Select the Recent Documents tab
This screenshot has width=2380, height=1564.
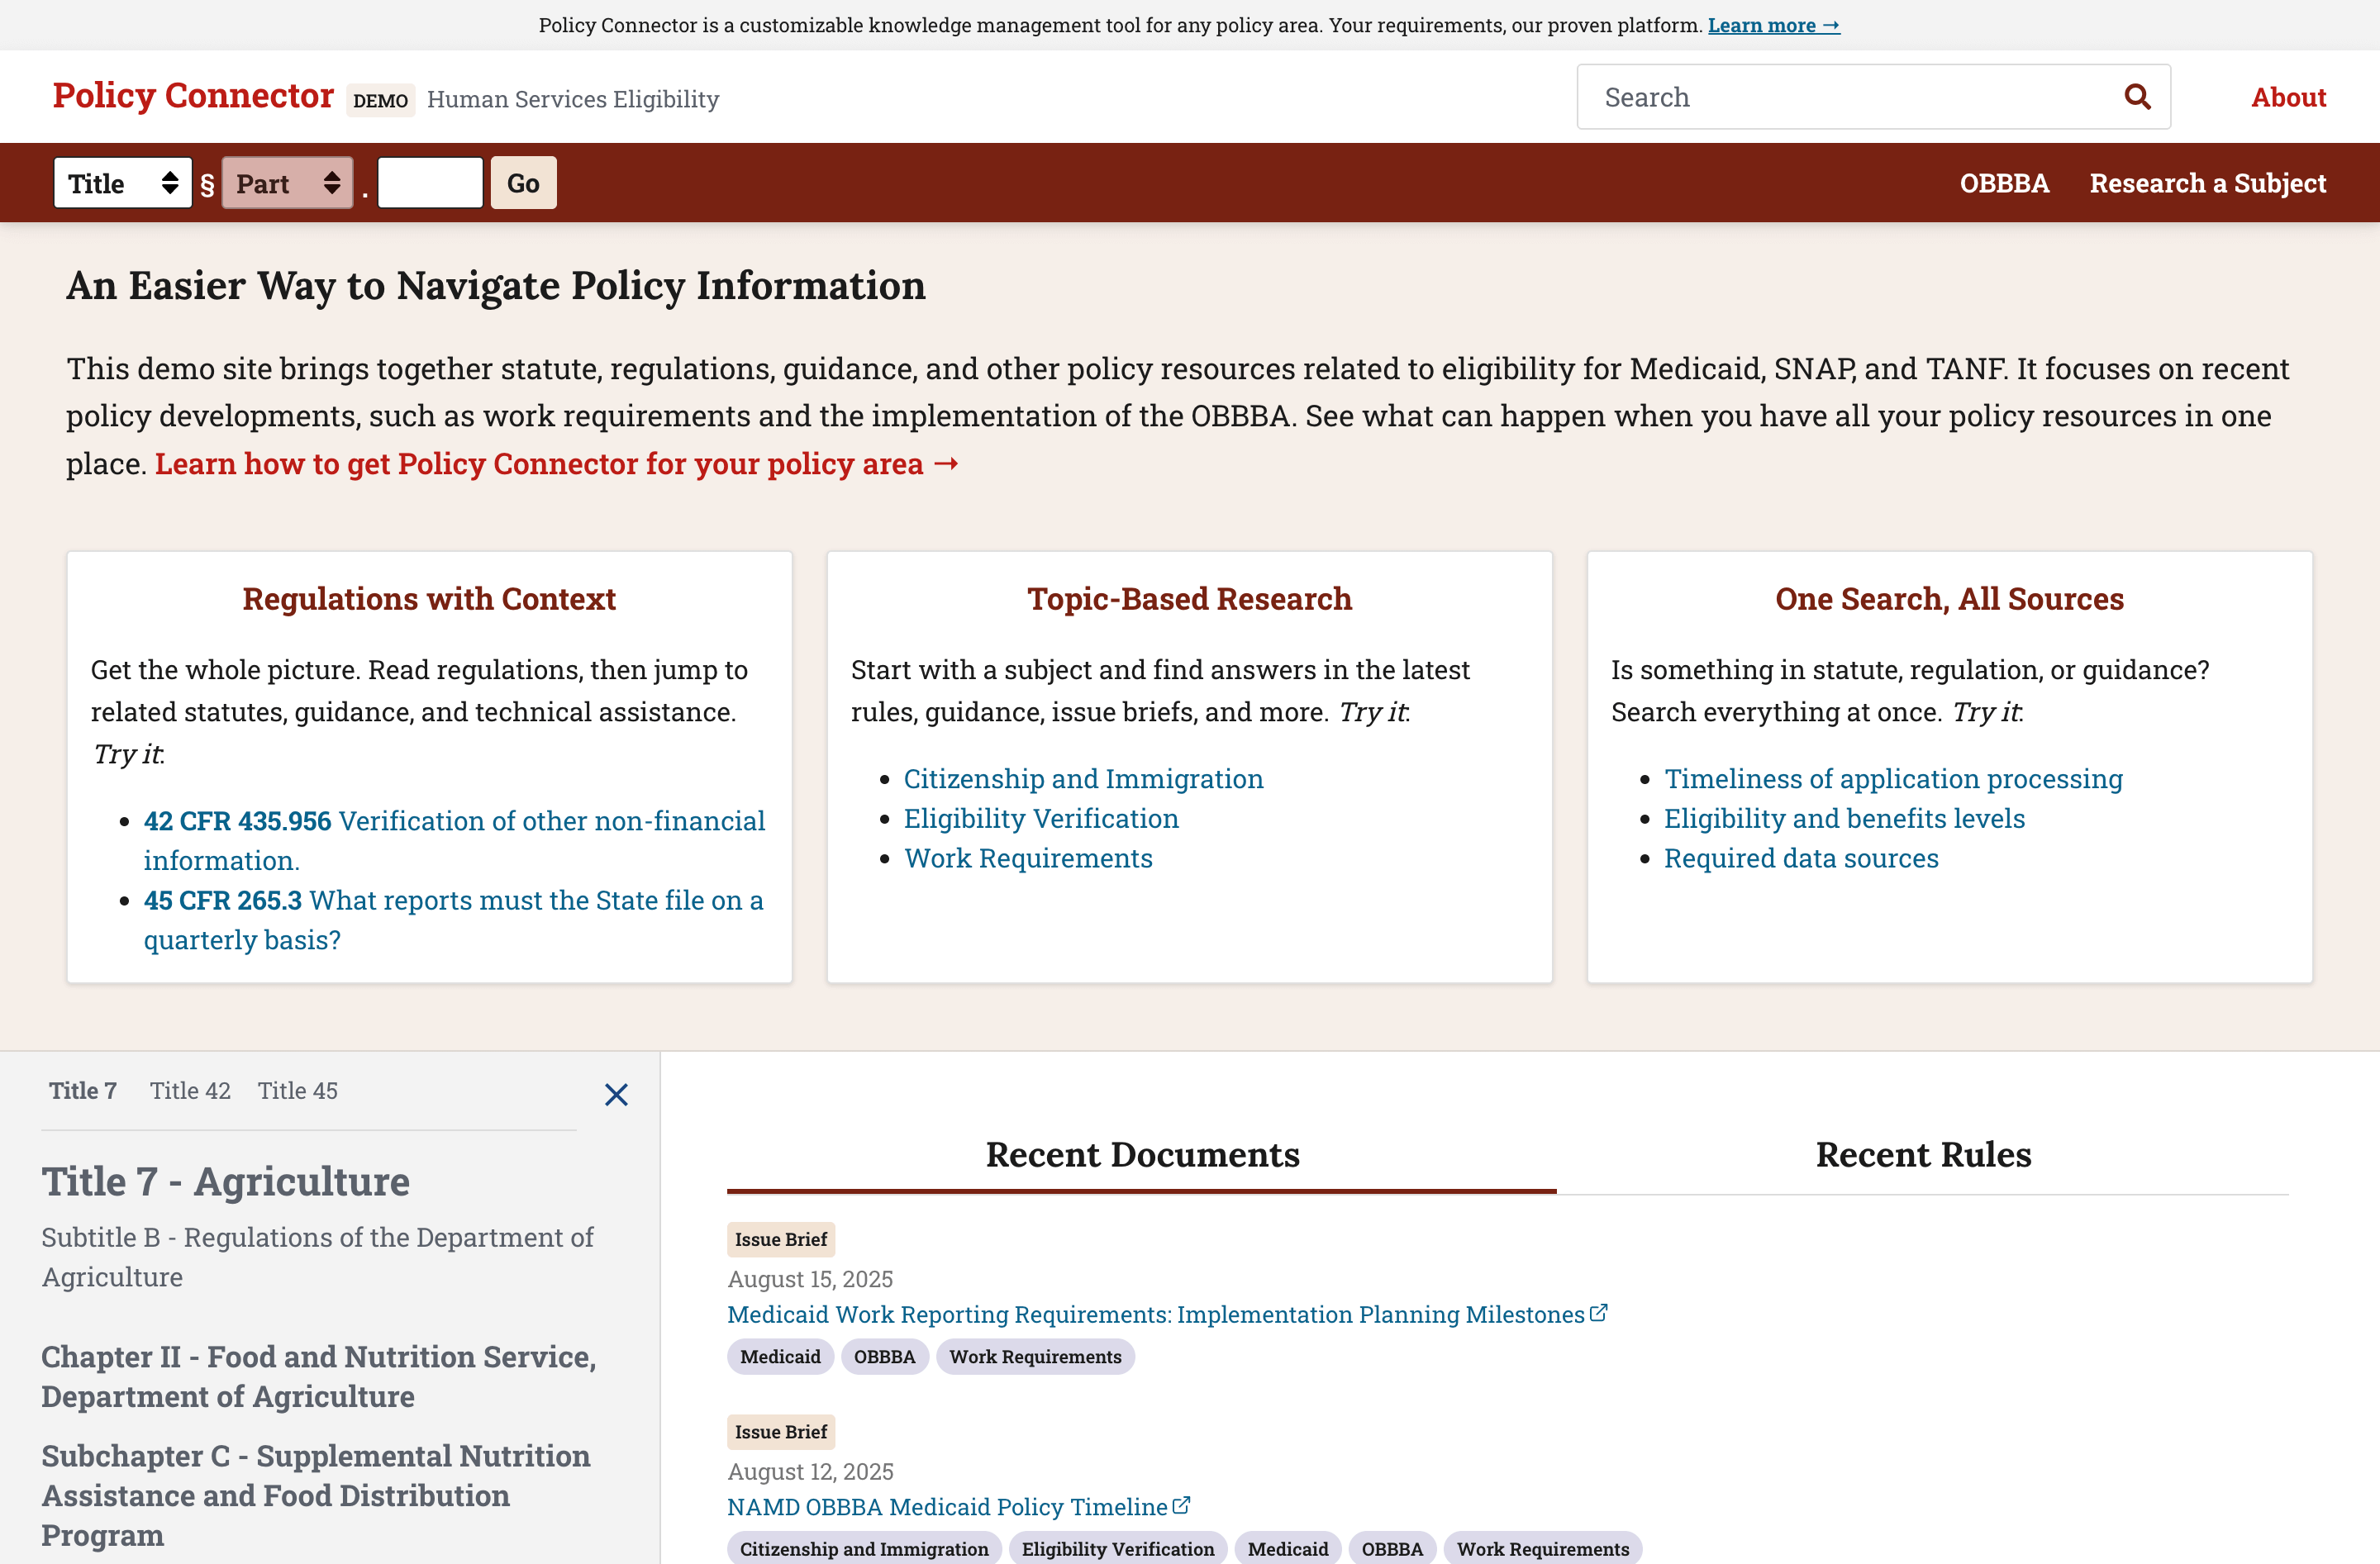click(1142, 1155)
